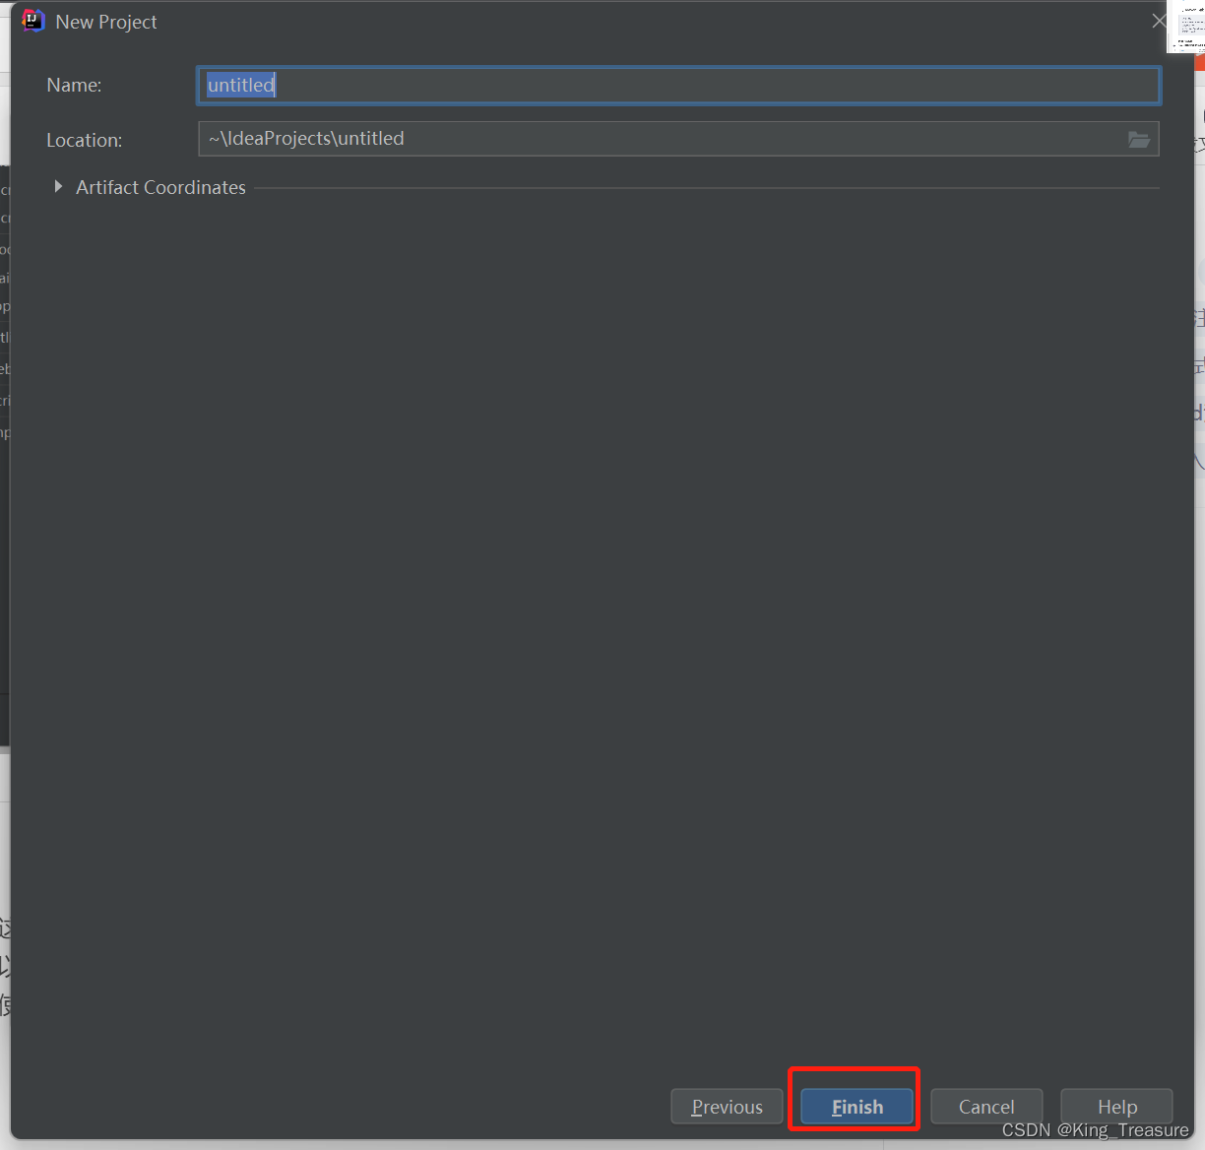The width and height of the screenshot is (1205, 1150).
Task: Expand the Artifact Coordinates section
Action: tap(58, 186)
